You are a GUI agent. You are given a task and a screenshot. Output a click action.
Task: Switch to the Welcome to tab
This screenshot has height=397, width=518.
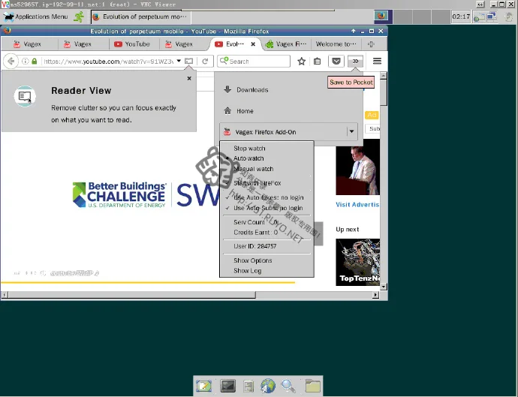(x=336, y=44)
